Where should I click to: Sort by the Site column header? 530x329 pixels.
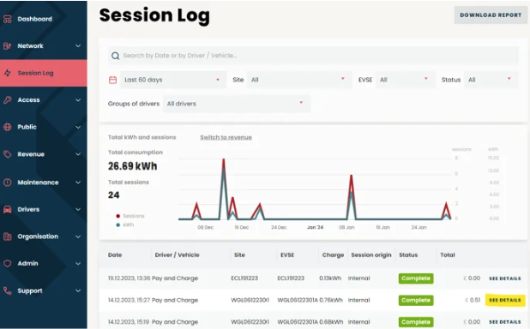[239, 255]
